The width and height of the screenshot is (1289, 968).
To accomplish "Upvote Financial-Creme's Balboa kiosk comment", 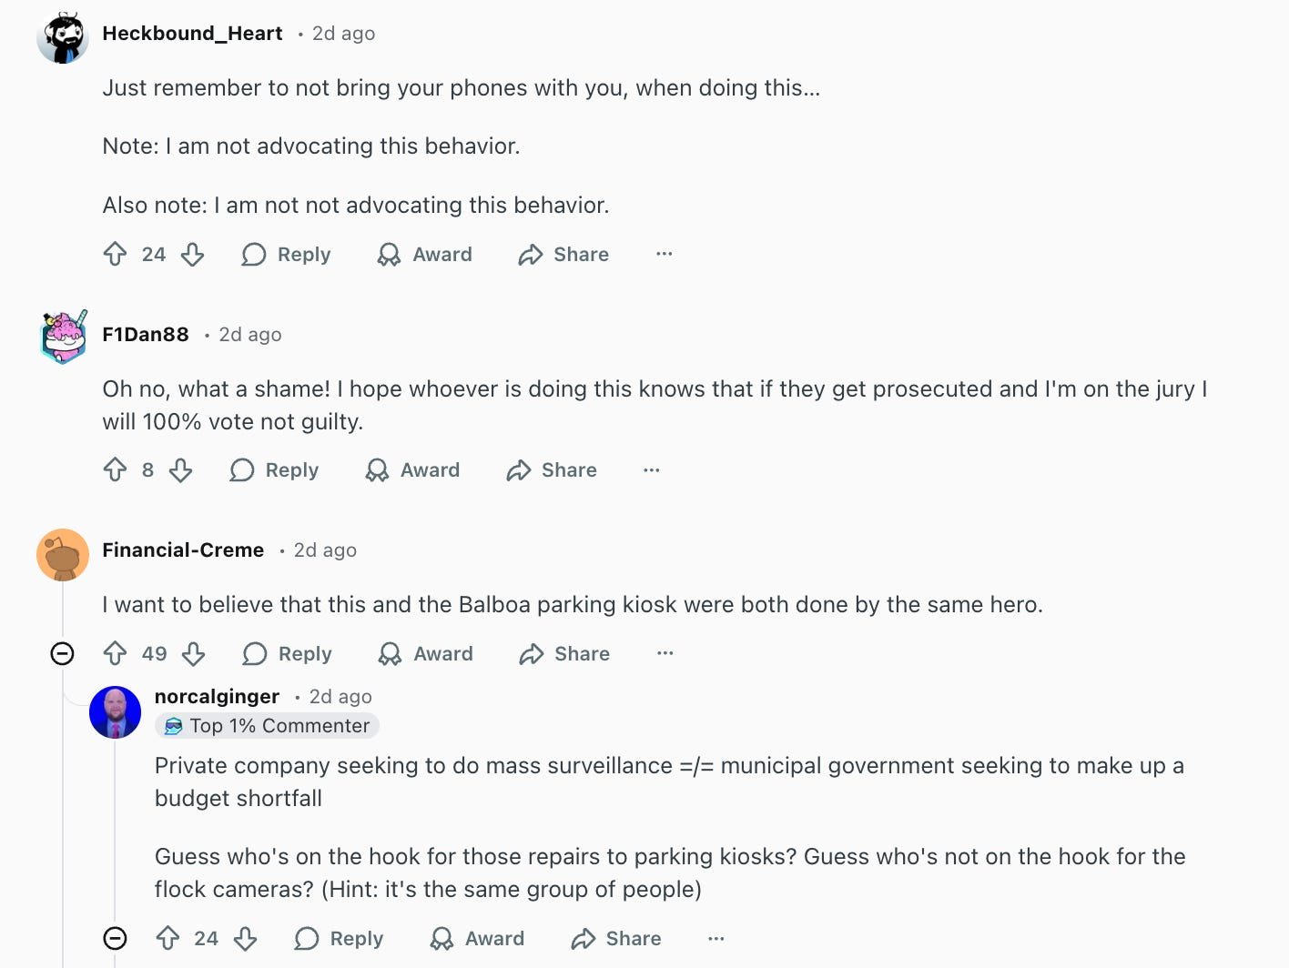I will 115,653.
